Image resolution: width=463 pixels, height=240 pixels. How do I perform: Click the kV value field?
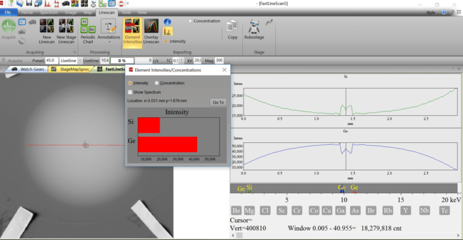point(198,60)
